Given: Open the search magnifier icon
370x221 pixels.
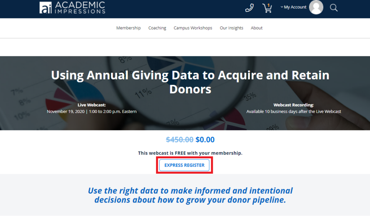Looking at the screenshot, I should pyautogui.click(x=334, y=8).
